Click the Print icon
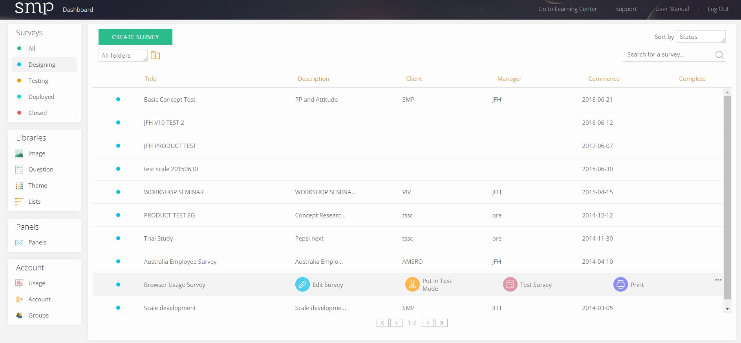 pos(620,285)
